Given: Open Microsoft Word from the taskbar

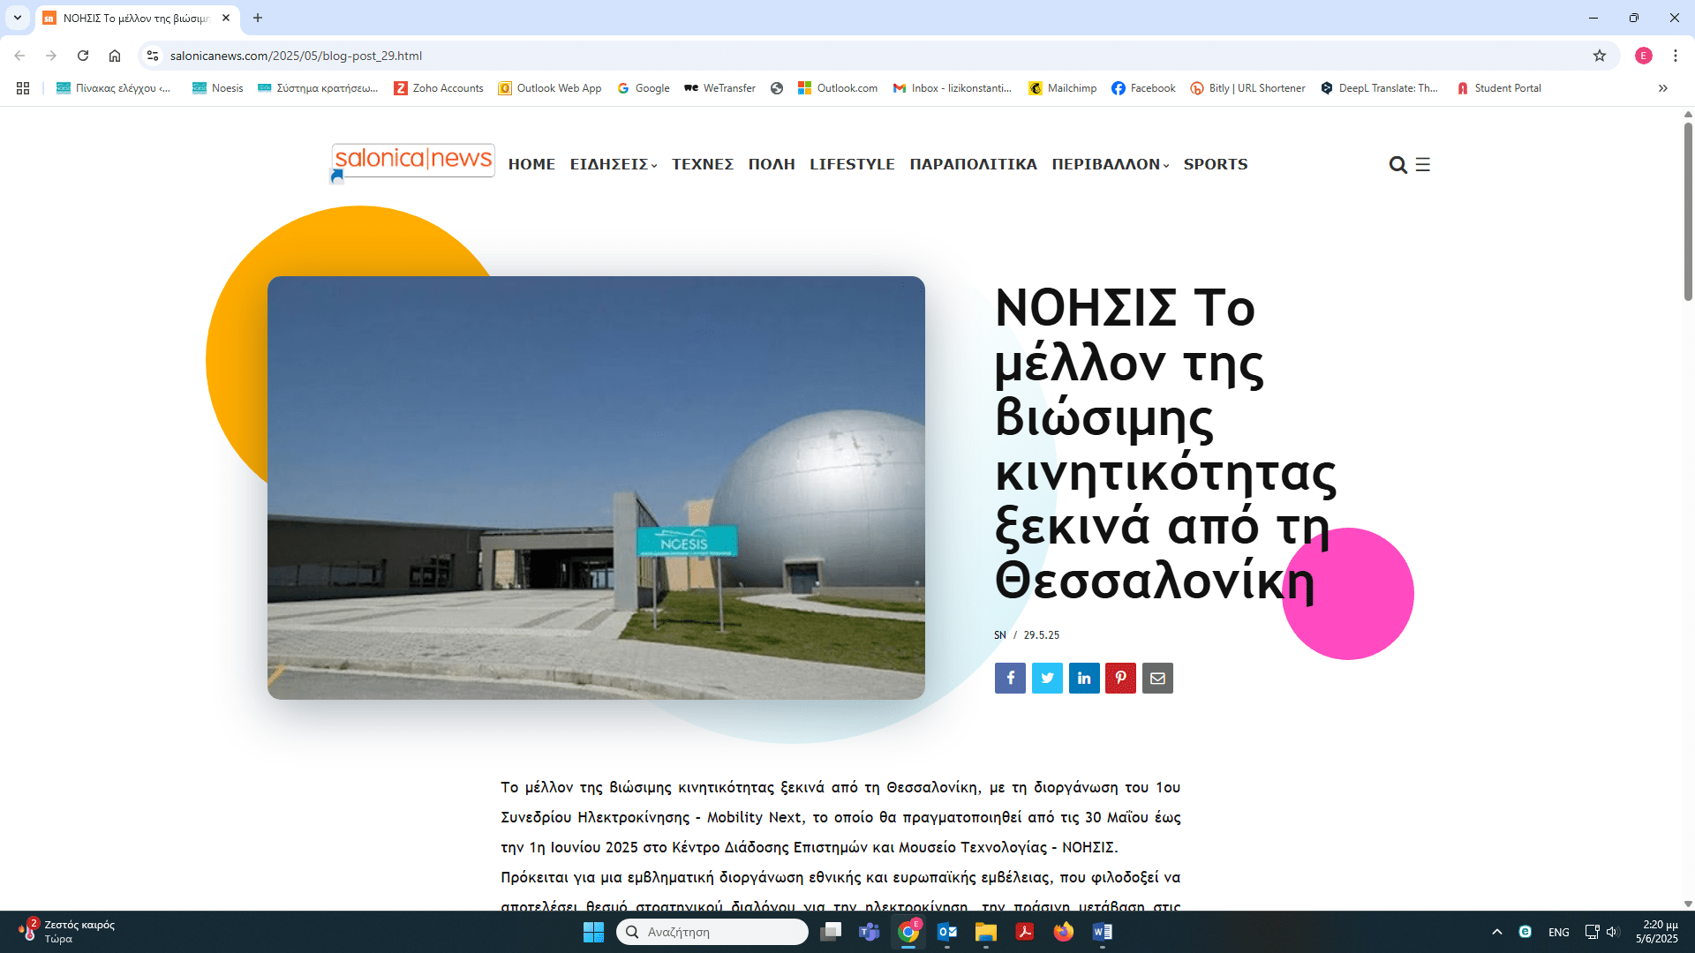Looking at the screenshot, I should [x=1103, y=932].
